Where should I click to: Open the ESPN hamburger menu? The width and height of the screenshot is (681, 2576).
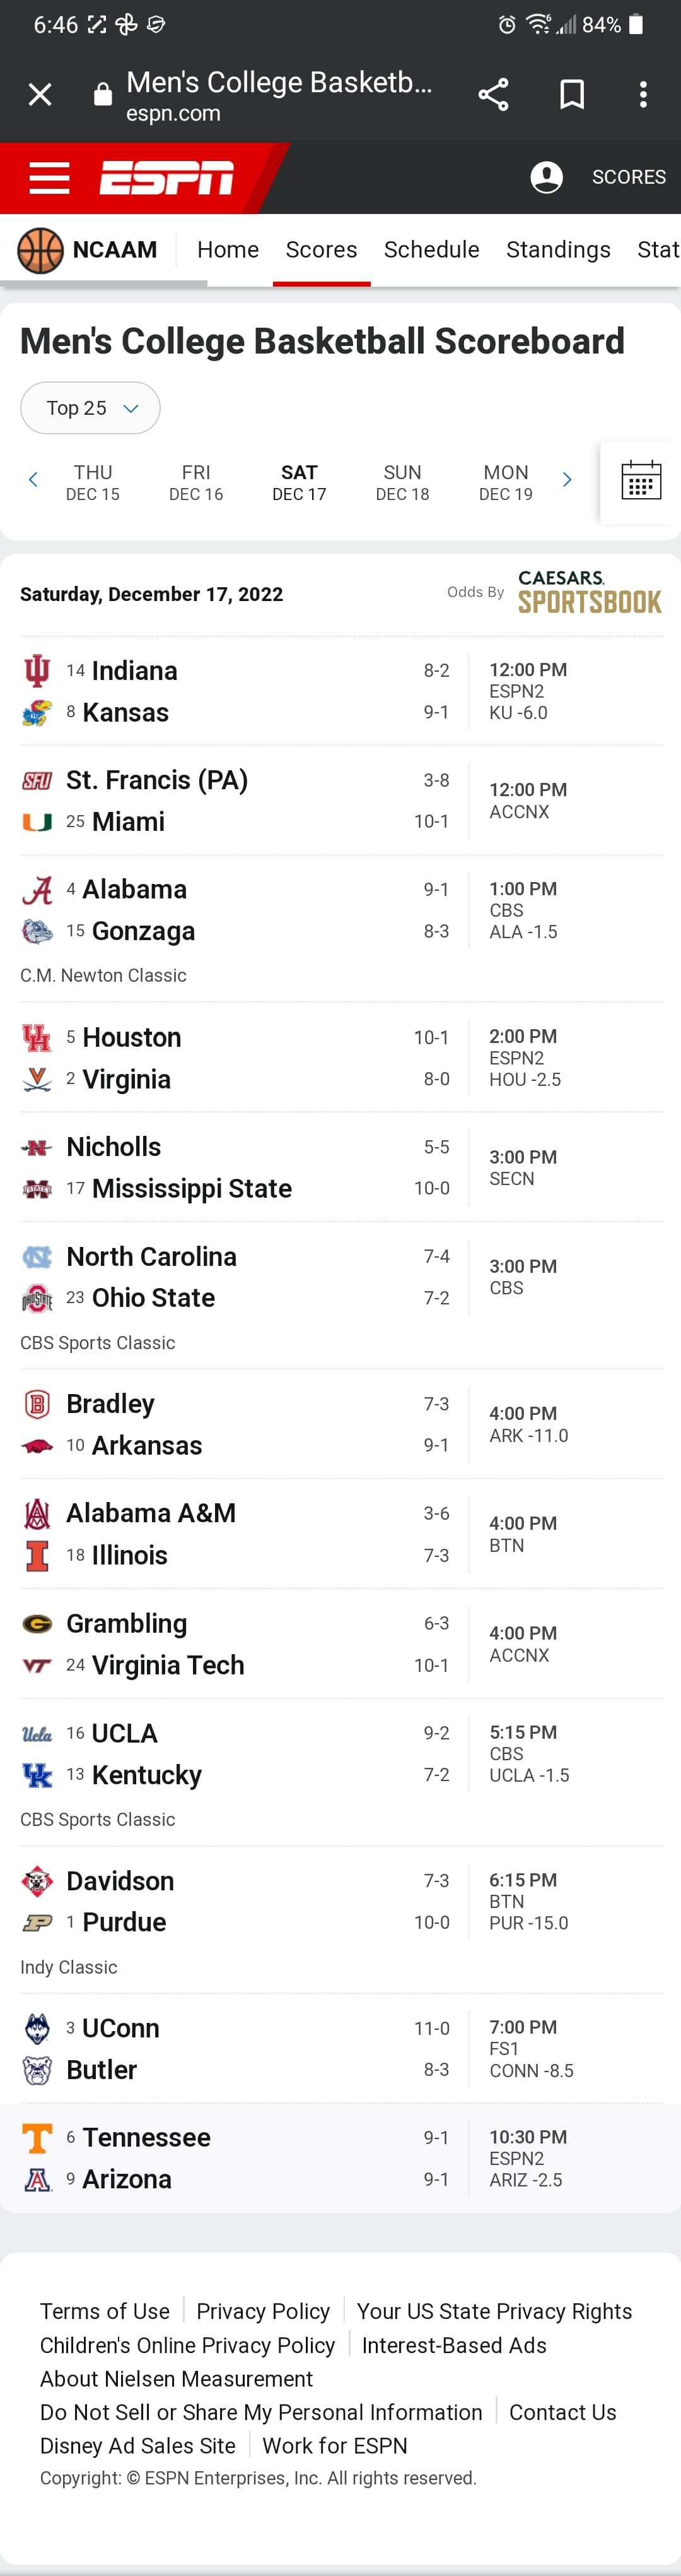49,178
